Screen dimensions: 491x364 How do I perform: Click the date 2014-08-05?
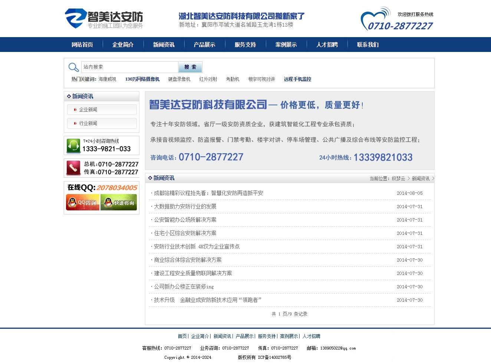pyautogui.click(x=409, y=193)
